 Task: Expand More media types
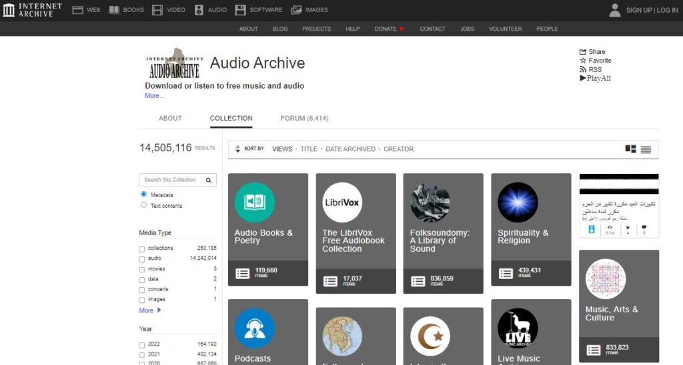(150, 310)
